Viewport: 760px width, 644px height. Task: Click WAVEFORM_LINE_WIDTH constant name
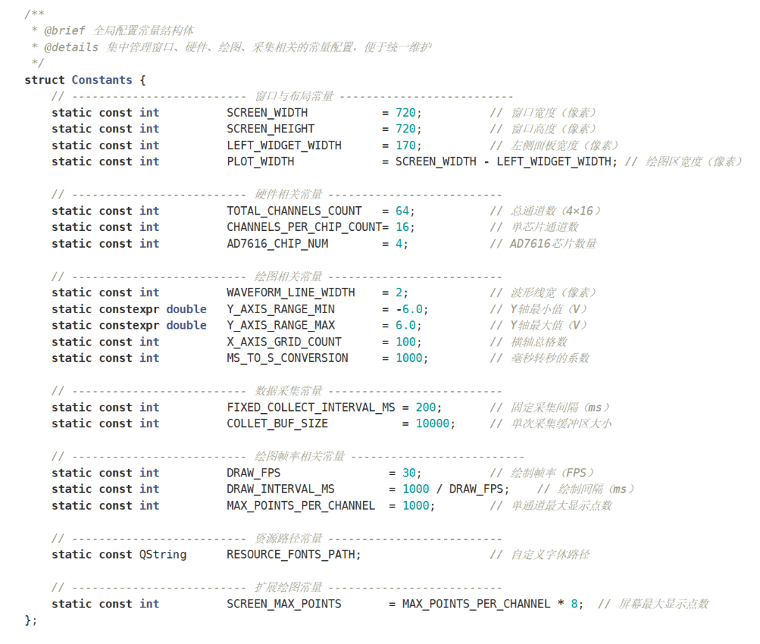(x=291, y=293)
